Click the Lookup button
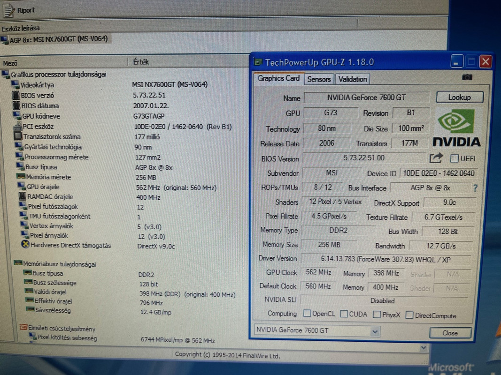Viewport: 501px width, 375px height. (460, 97)
